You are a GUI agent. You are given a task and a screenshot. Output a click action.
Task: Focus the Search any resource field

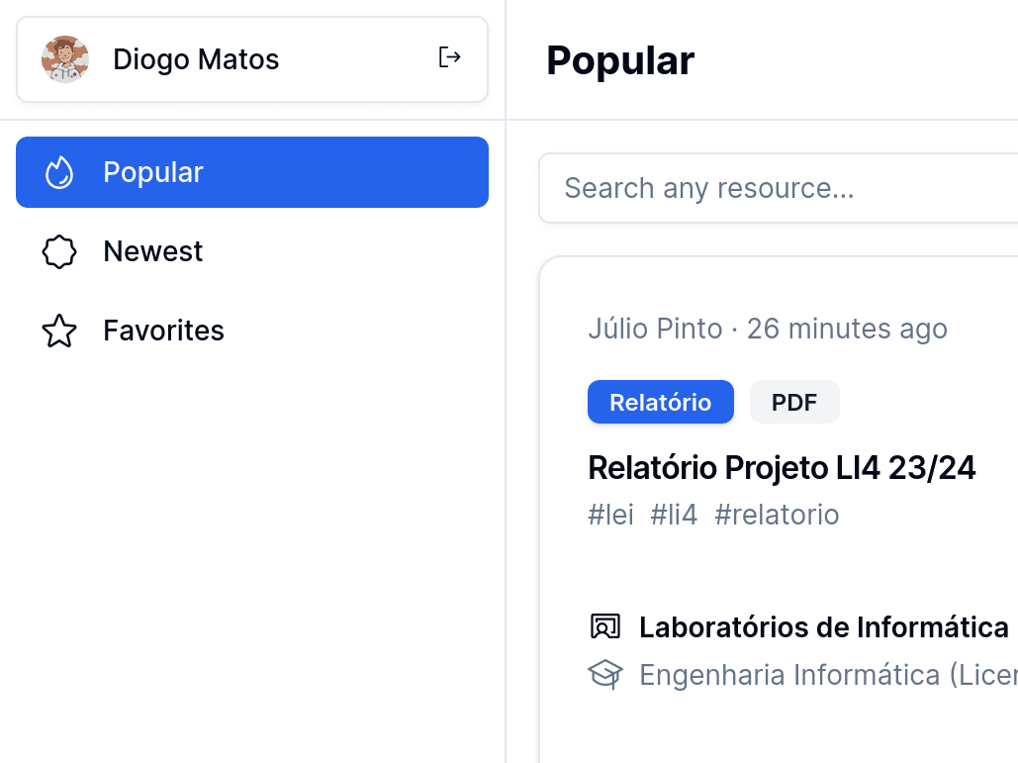pos(779,188)
